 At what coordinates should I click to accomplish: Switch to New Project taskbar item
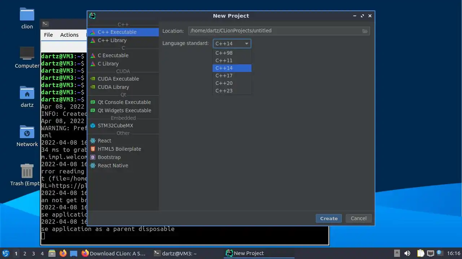pyautogui.click(x=259, y=253)
